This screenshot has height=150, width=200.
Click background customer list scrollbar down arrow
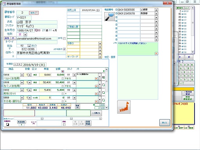pos(193,52)
